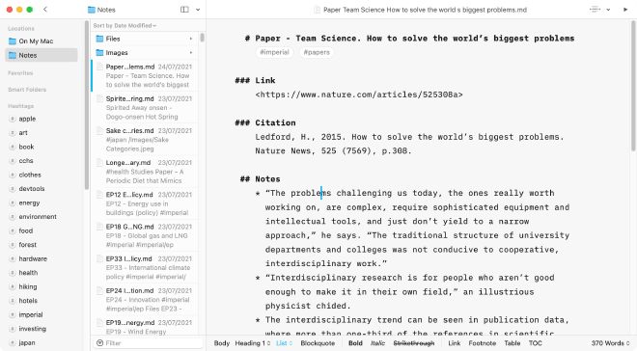Select the japan hashtag

click(x=27, y=343)
